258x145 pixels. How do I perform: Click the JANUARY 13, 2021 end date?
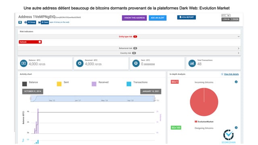pos(151,91)
